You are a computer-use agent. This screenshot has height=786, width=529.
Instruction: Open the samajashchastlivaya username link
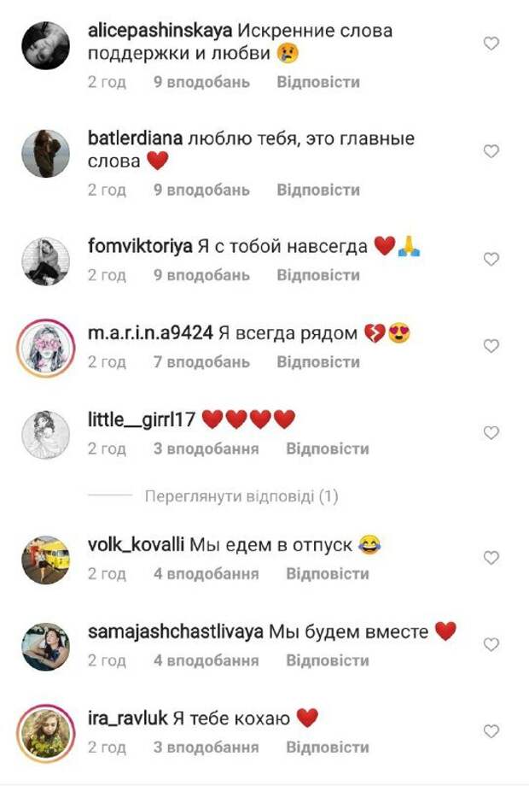[176, 631]
